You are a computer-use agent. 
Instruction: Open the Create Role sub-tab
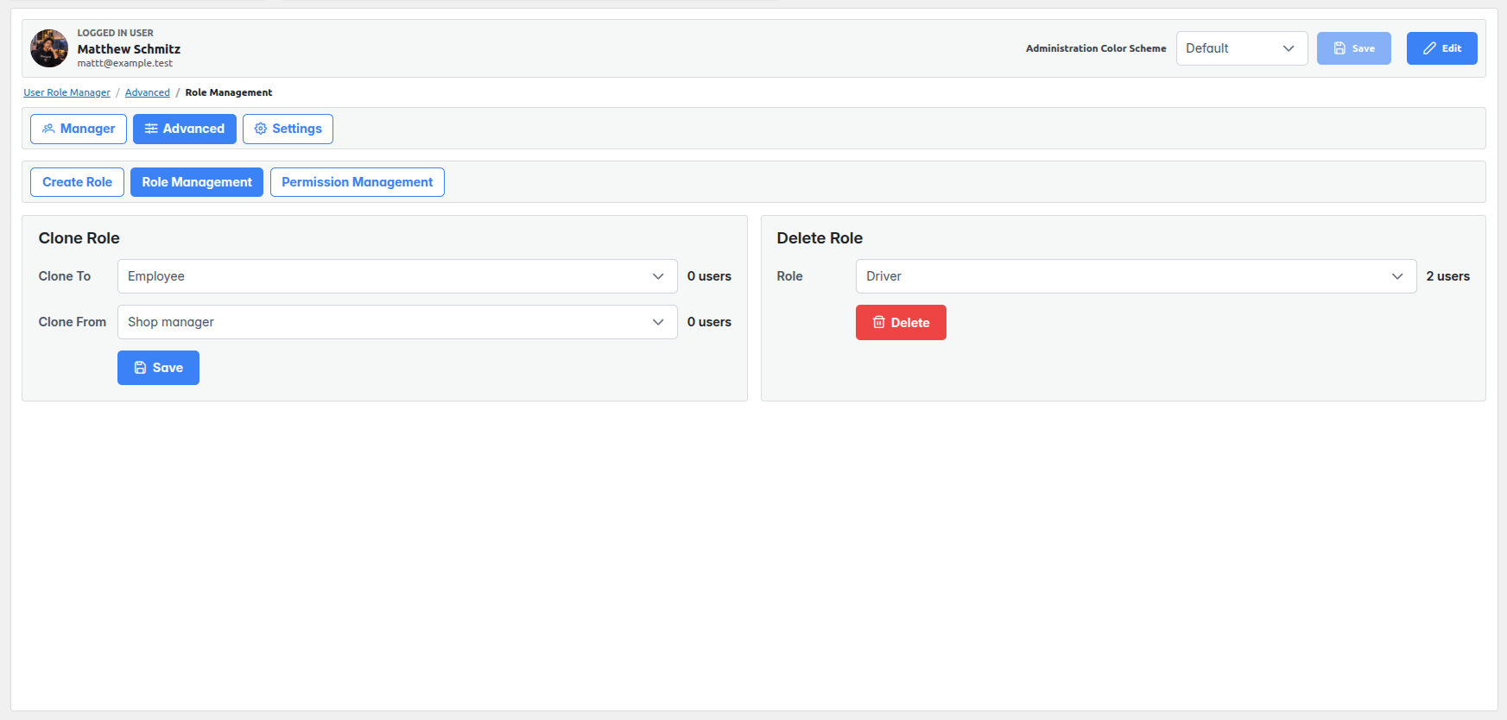(77, 182)
